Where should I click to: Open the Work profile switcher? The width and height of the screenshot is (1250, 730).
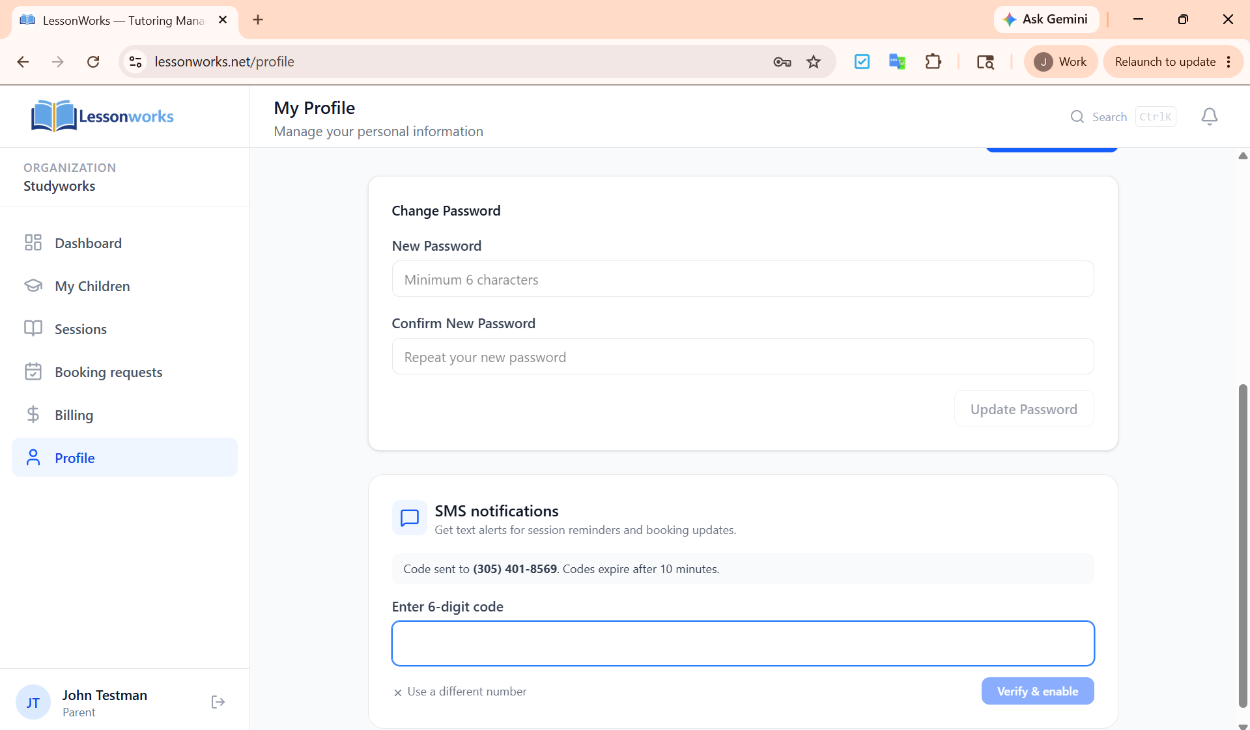coord(1060,62)
